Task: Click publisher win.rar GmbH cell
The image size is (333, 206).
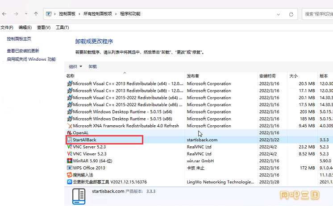Action: click(200, 161)
